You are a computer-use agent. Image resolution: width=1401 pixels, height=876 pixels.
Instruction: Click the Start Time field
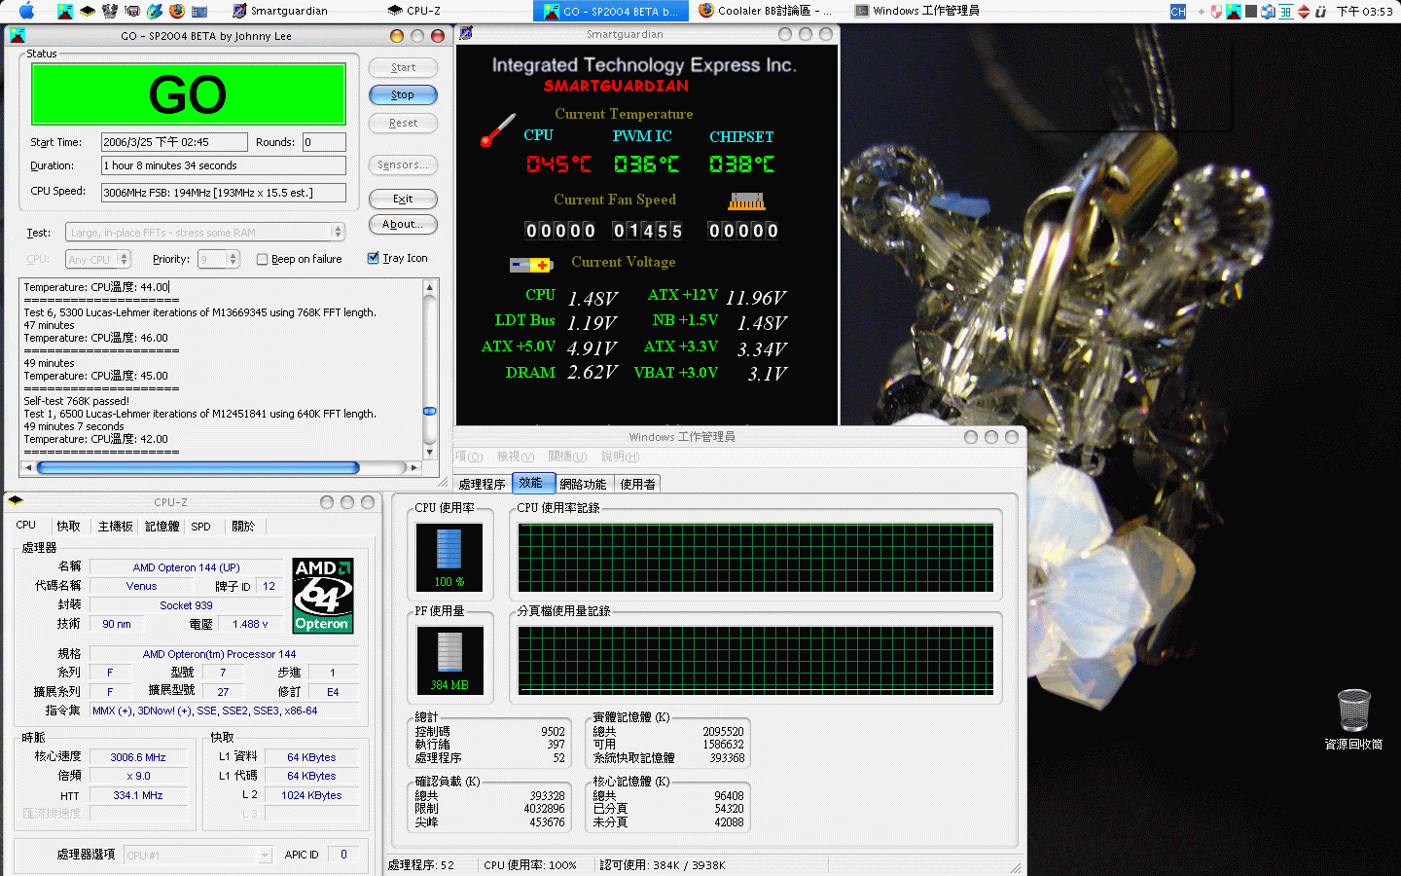click(x=174, y=142)
